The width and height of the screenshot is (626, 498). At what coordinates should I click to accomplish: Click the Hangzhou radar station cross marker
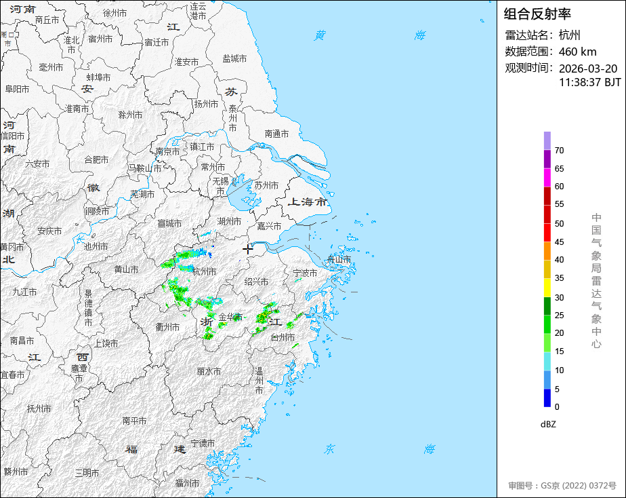click(247, 249)
